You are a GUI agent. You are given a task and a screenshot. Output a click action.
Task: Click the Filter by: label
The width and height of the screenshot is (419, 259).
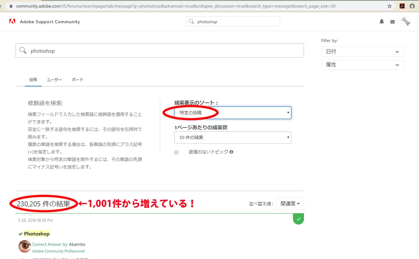(x=329, y=41)
